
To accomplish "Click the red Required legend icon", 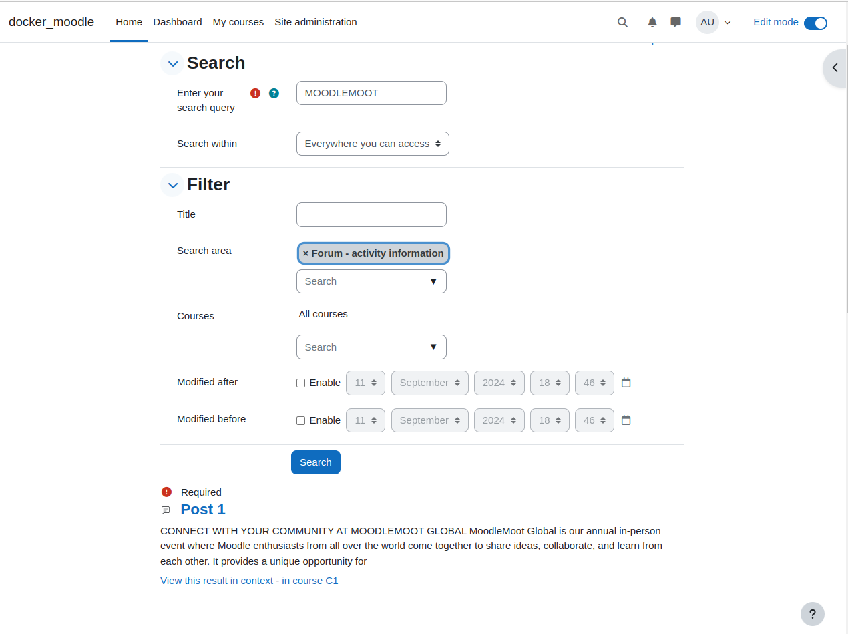I will tap(166, 492).
